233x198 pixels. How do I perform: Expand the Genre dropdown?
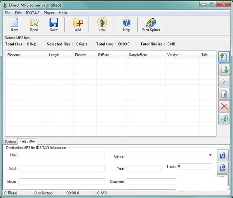click(x=210, y=155)
